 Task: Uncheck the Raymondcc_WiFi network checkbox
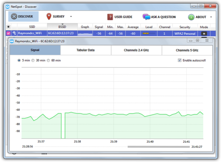pyautogui.click(x=9, y=33)
